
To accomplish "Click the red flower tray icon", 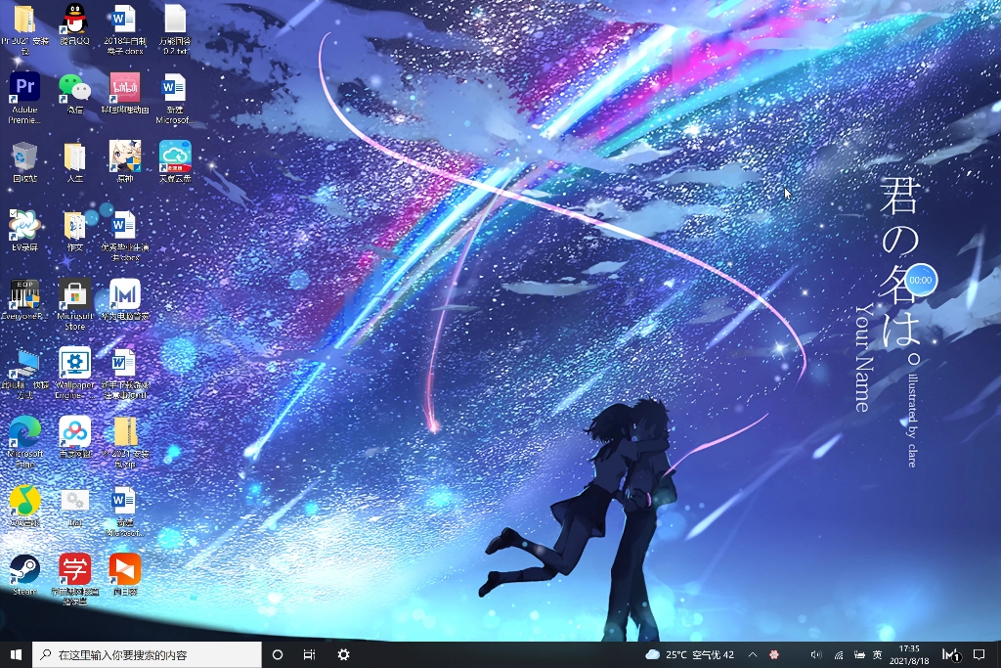I will pyautogui.click(x=774, y=654).
